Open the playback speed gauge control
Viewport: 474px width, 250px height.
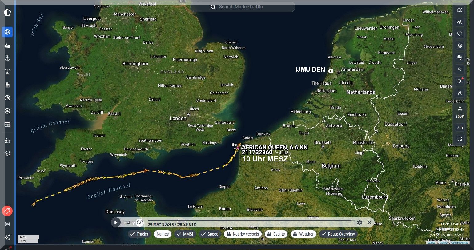[x=140, y=223]
